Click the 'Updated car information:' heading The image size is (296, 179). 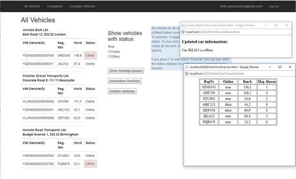[x=205, y=42]
